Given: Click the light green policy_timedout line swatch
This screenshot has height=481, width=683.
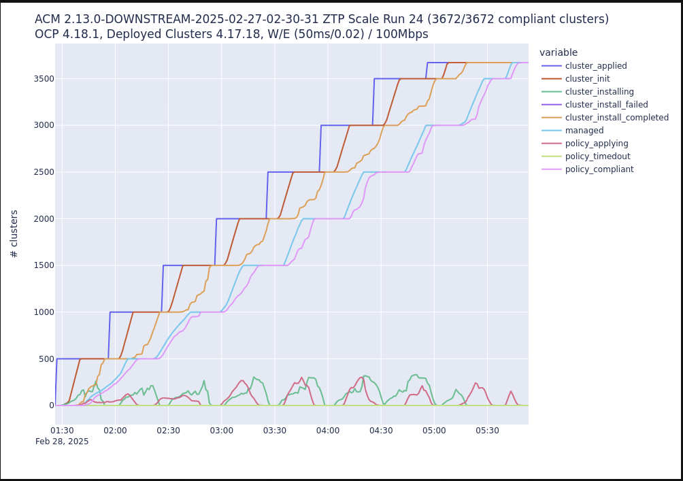Looking at the screenshot, I should coord(552,156).
